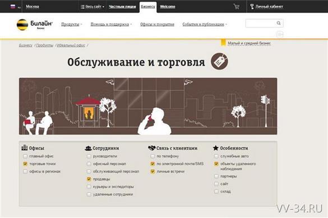328x218 pixels.
Task: Toggle the служебные авто checkbox
Action: (x=216, y=156)
